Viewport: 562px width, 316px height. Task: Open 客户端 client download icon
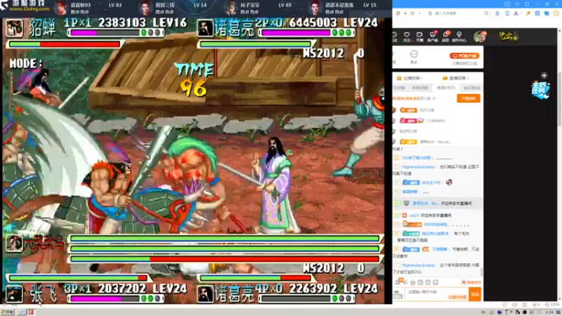tap(433, 37)
